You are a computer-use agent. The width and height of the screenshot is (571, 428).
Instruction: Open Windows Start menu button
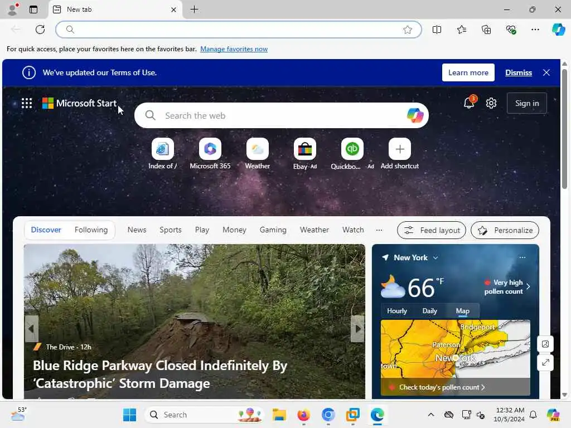129,415
